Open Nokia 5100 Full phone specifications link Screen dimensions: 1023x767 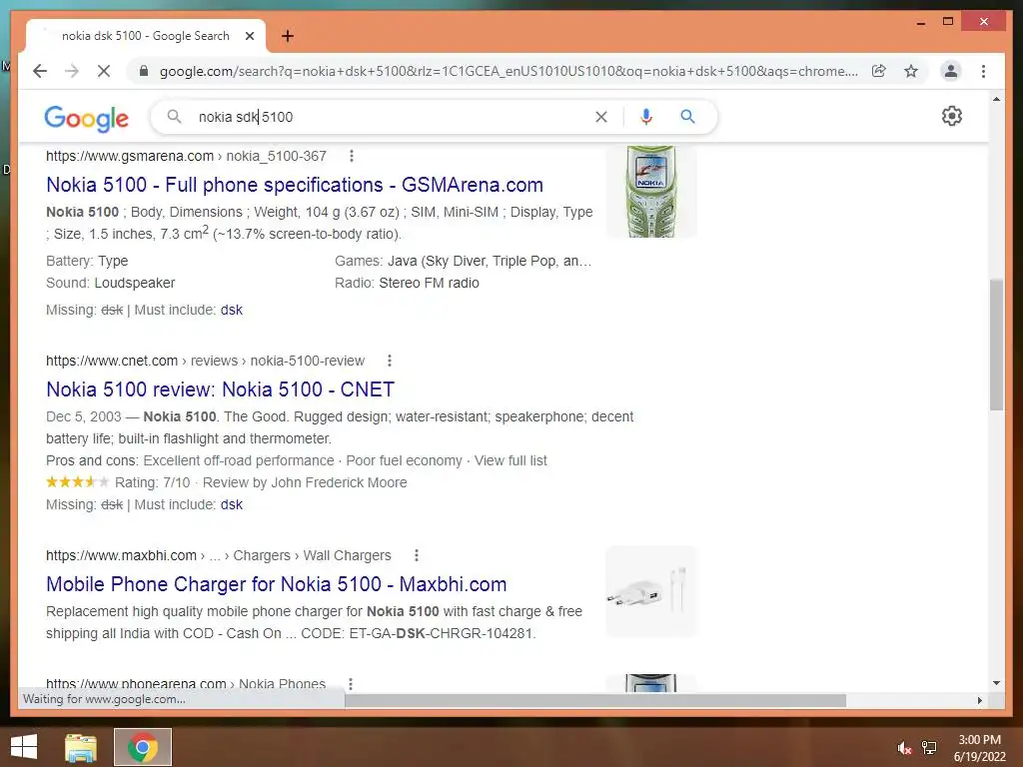tap(295, 185)
